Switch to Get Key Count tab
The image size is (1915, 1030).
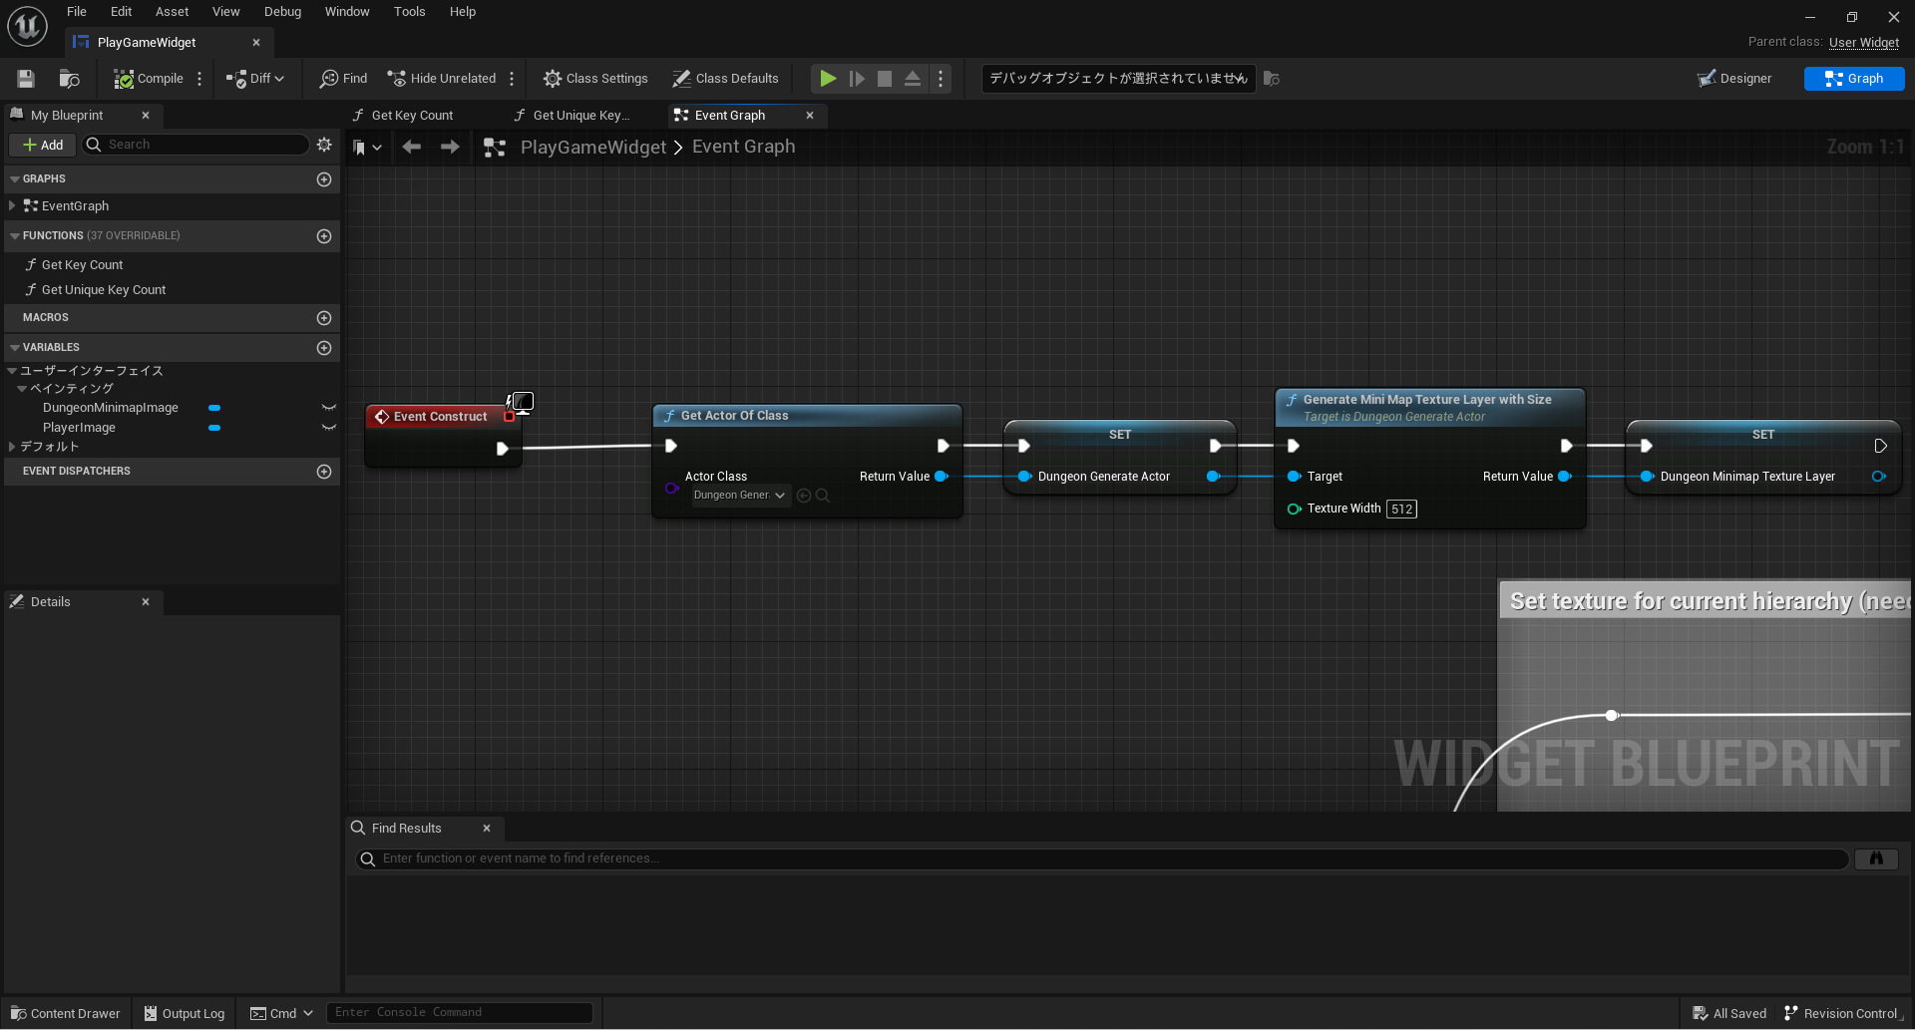412,116
